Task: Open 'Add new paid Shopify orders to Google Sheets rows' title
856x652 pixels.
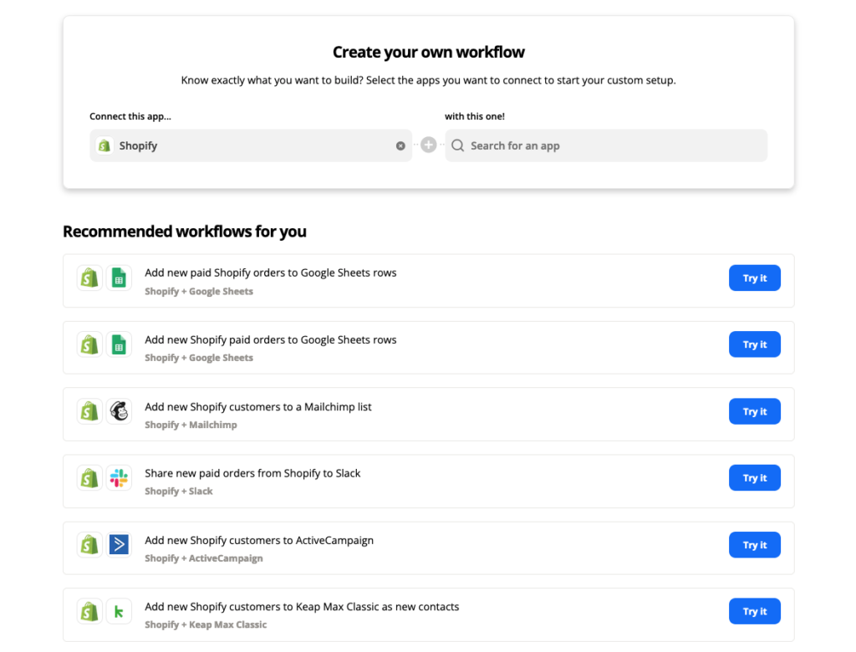Action: pos(271,273)
